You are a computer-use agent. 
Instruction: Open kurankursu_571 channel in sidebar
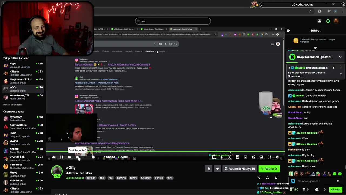click(23, 97)
